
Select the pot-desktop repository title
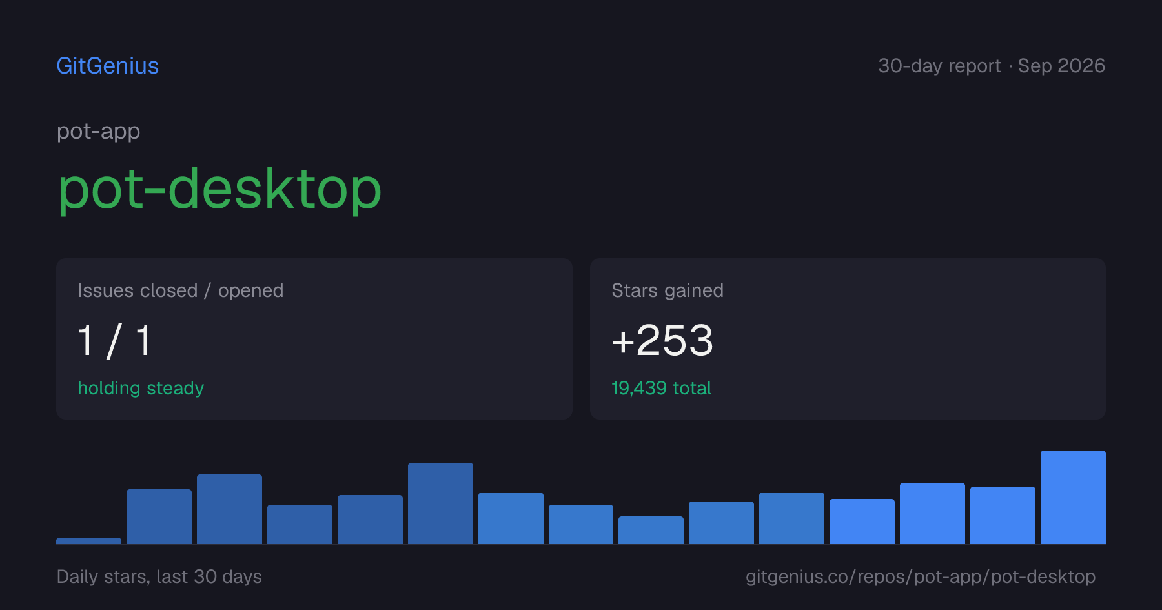[x=219, y=189]
